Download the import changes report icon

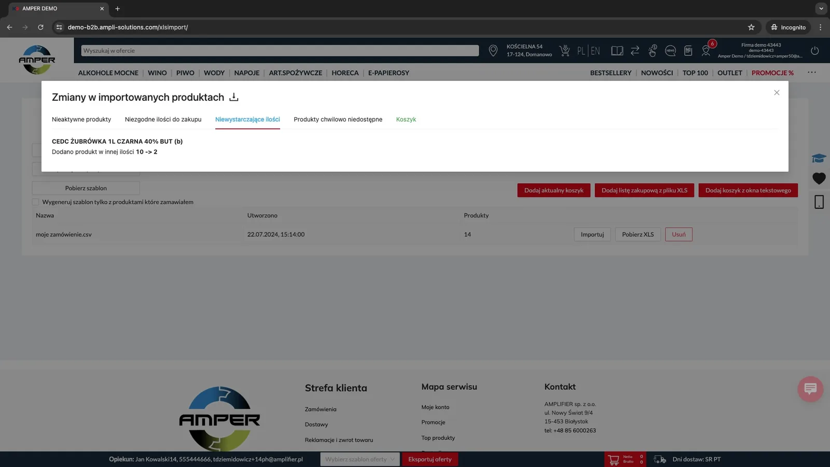coord(234,97)
